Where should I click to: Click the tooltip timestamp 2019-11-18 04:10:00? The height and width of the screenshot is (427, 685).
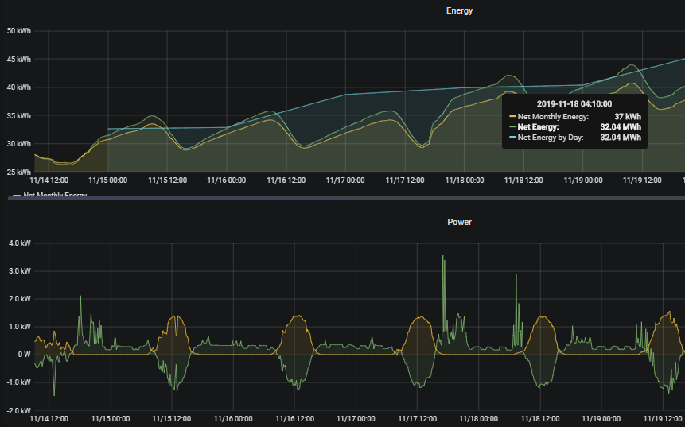(574, 104)
